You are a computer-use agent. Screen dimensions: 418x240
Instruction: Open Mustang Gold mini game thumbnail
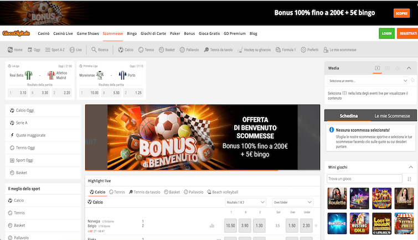tap(359, 223)
